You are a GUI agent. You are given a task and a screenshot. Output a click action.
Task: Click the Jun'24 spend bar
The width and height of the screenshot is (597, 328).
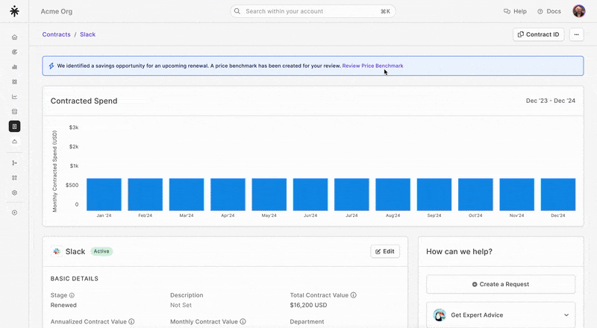310,195
